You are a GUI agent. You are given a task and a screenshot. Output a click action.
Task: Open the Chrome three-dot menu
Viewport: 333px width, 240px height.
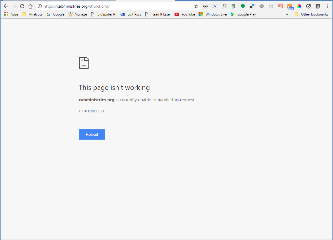(x=327, y=6)
